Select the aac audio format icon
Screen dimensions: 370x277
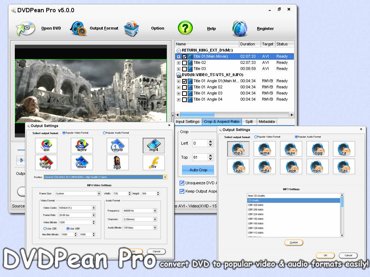coord(238,167)
